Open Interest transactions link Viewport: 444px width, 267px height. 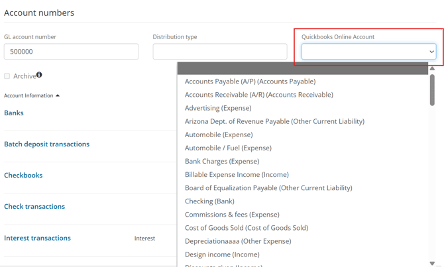click(37, 238)
